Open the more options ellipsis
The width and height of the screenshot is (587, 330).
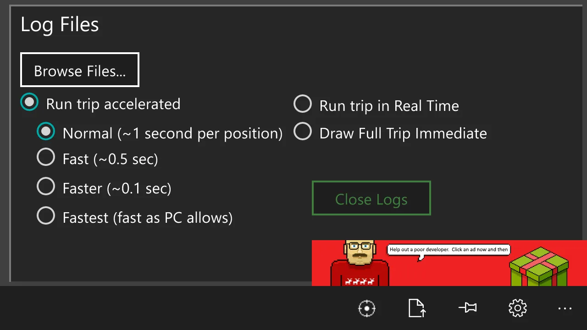click(565, 308)
